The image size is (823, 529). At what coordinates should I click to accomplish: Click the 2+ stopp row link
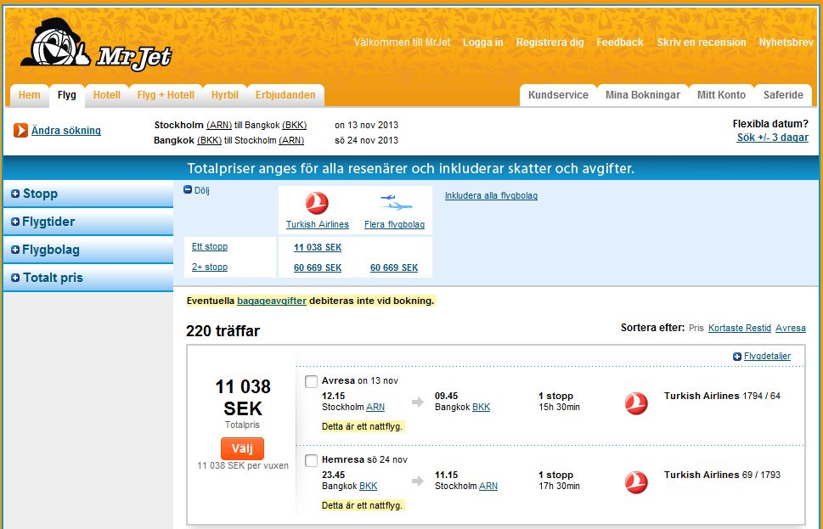tap(210, 267)
